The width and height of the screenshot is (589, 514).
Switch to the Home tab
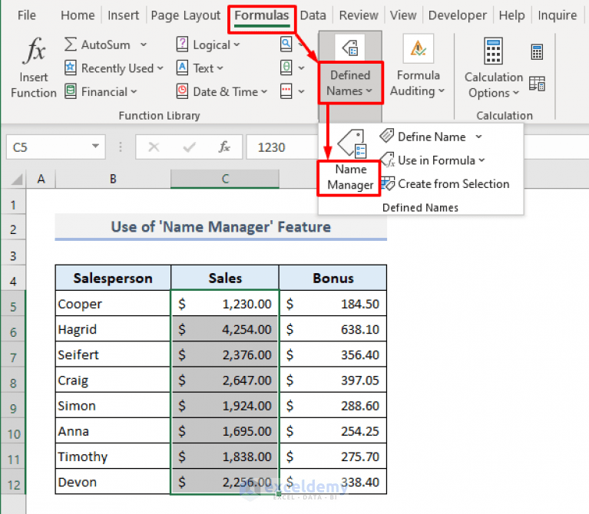click(78, 15)
